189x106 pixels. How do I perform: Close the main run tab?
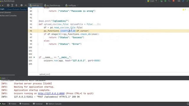click(x=7, y=78)
